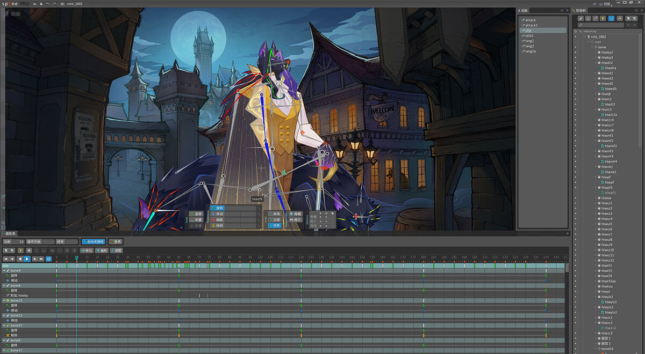
Task: Switch to the 摄影表 (Dopesheet) tab
Action: pyautogui.click(x=10, y=234)
